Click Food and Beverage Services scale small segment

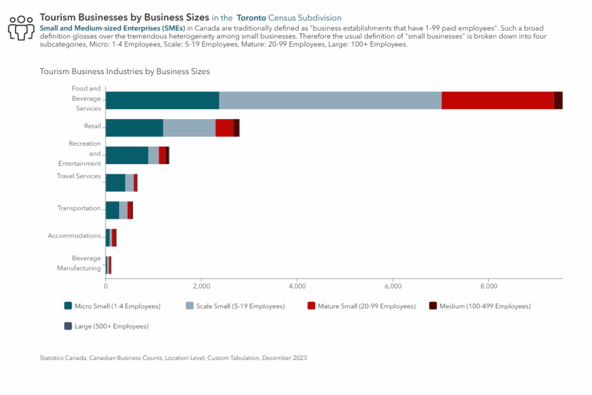[x=330, y=101]
